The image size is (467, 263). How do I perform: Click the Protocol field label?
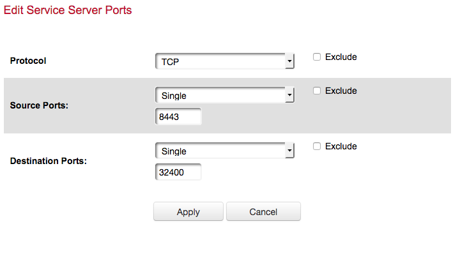tap(29, 61)
